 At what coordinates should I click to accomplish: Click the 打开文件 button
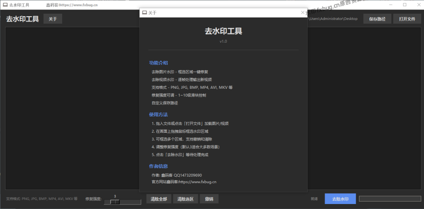click(407, 19)
